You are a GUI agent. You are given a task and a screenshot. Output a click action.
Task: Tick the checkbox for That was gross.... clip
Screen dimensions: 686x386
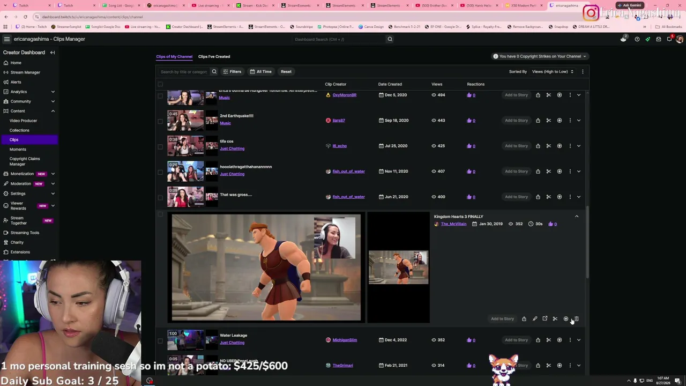point(160,197)
